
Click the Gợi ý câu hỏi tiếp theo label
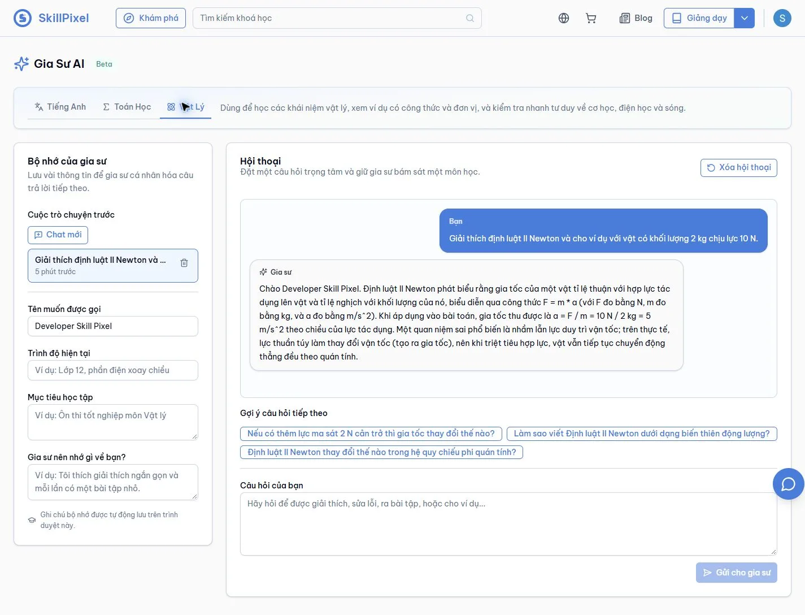pyautogui.click(x=284, y=413)
